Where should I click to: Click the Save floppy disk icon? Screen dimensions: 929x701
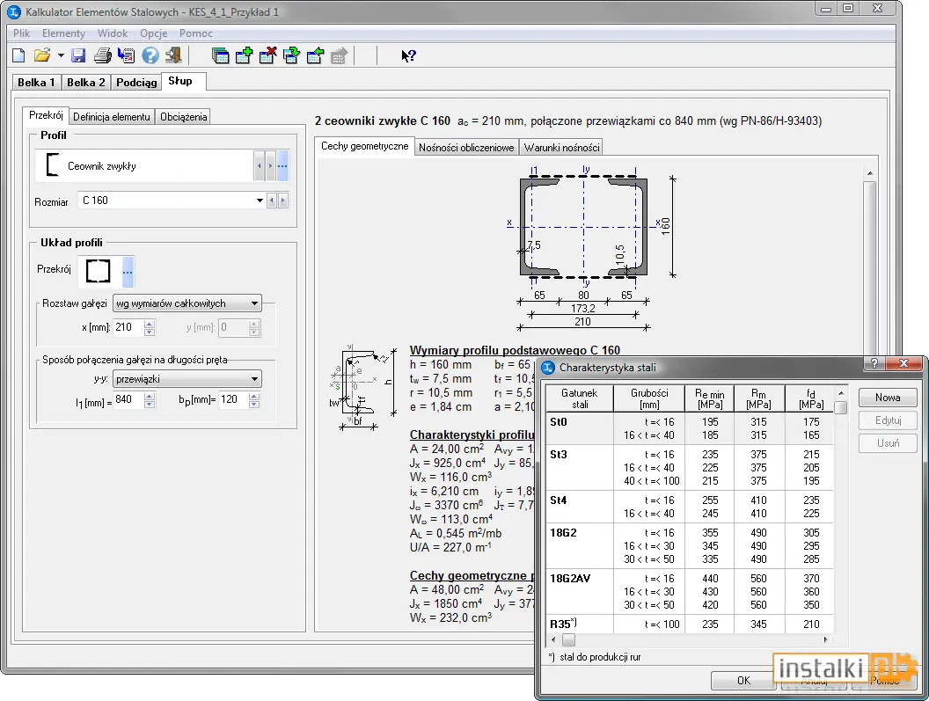pos(78,55)
